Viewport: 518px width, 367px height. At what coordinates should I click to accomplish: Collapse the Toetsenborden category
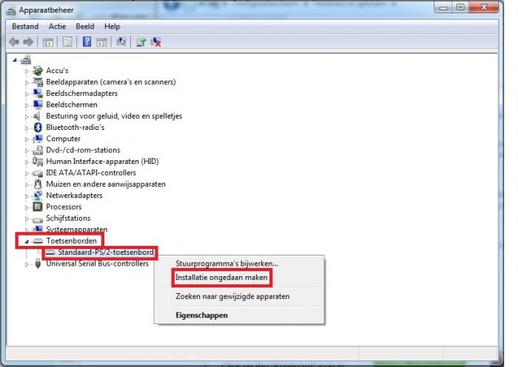point(27,241)
